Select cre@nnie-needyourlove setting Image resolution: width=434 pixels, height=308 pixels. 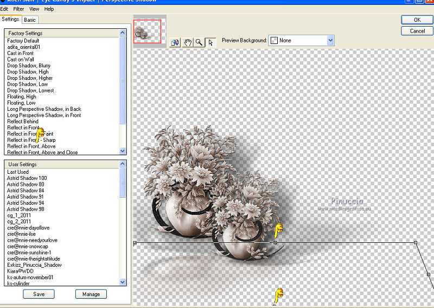33,240
